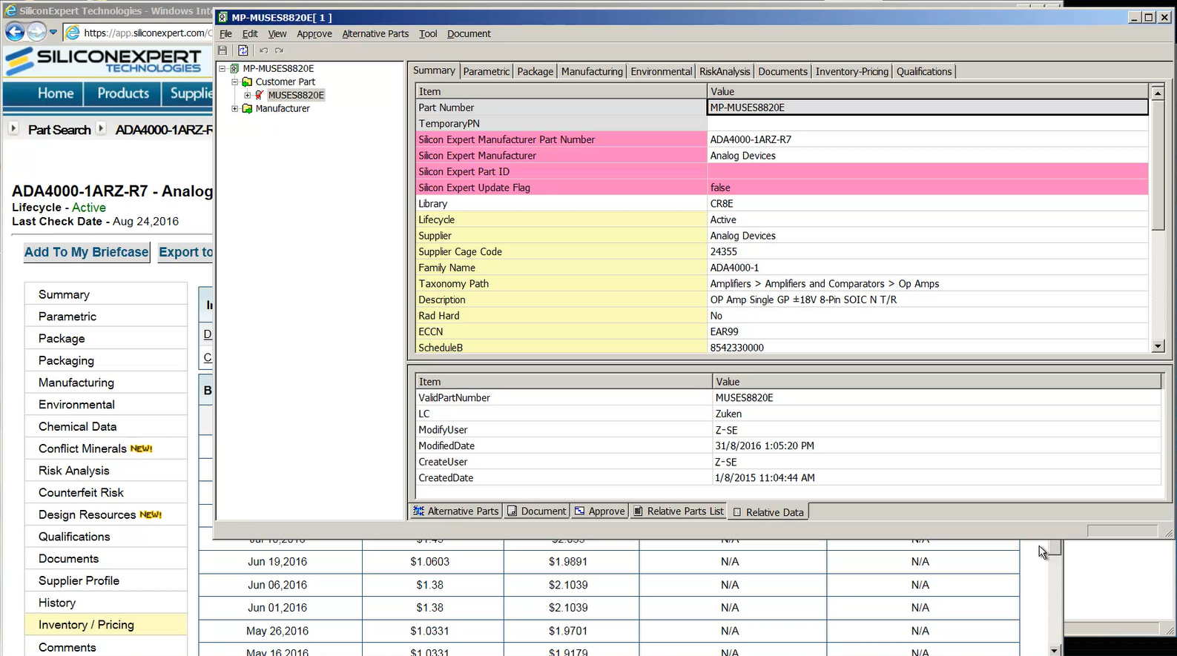
Task: Open the Home nav item in browser
Action: coord(56,93)
